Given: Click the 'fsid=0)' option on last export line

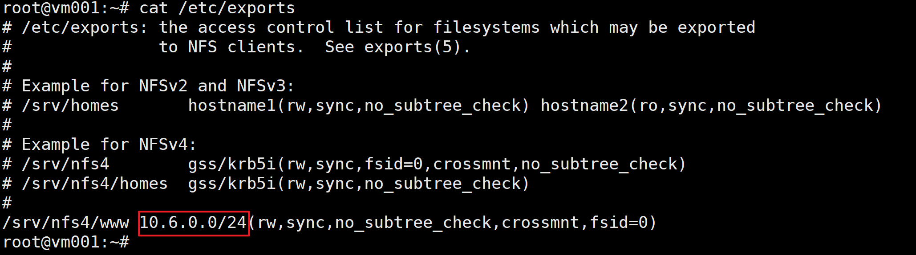Looking at the screenshot, I should pyautogui.click(x=623, y=223).
